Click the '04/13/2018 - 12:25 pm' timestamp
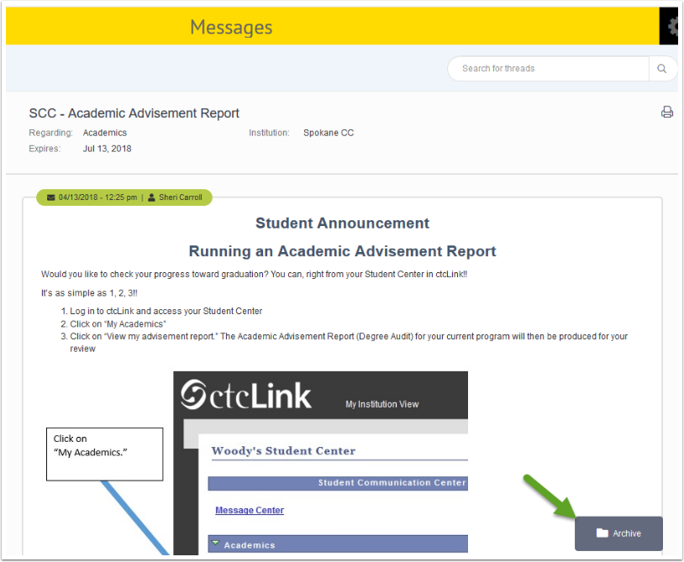 coord(97,197)
